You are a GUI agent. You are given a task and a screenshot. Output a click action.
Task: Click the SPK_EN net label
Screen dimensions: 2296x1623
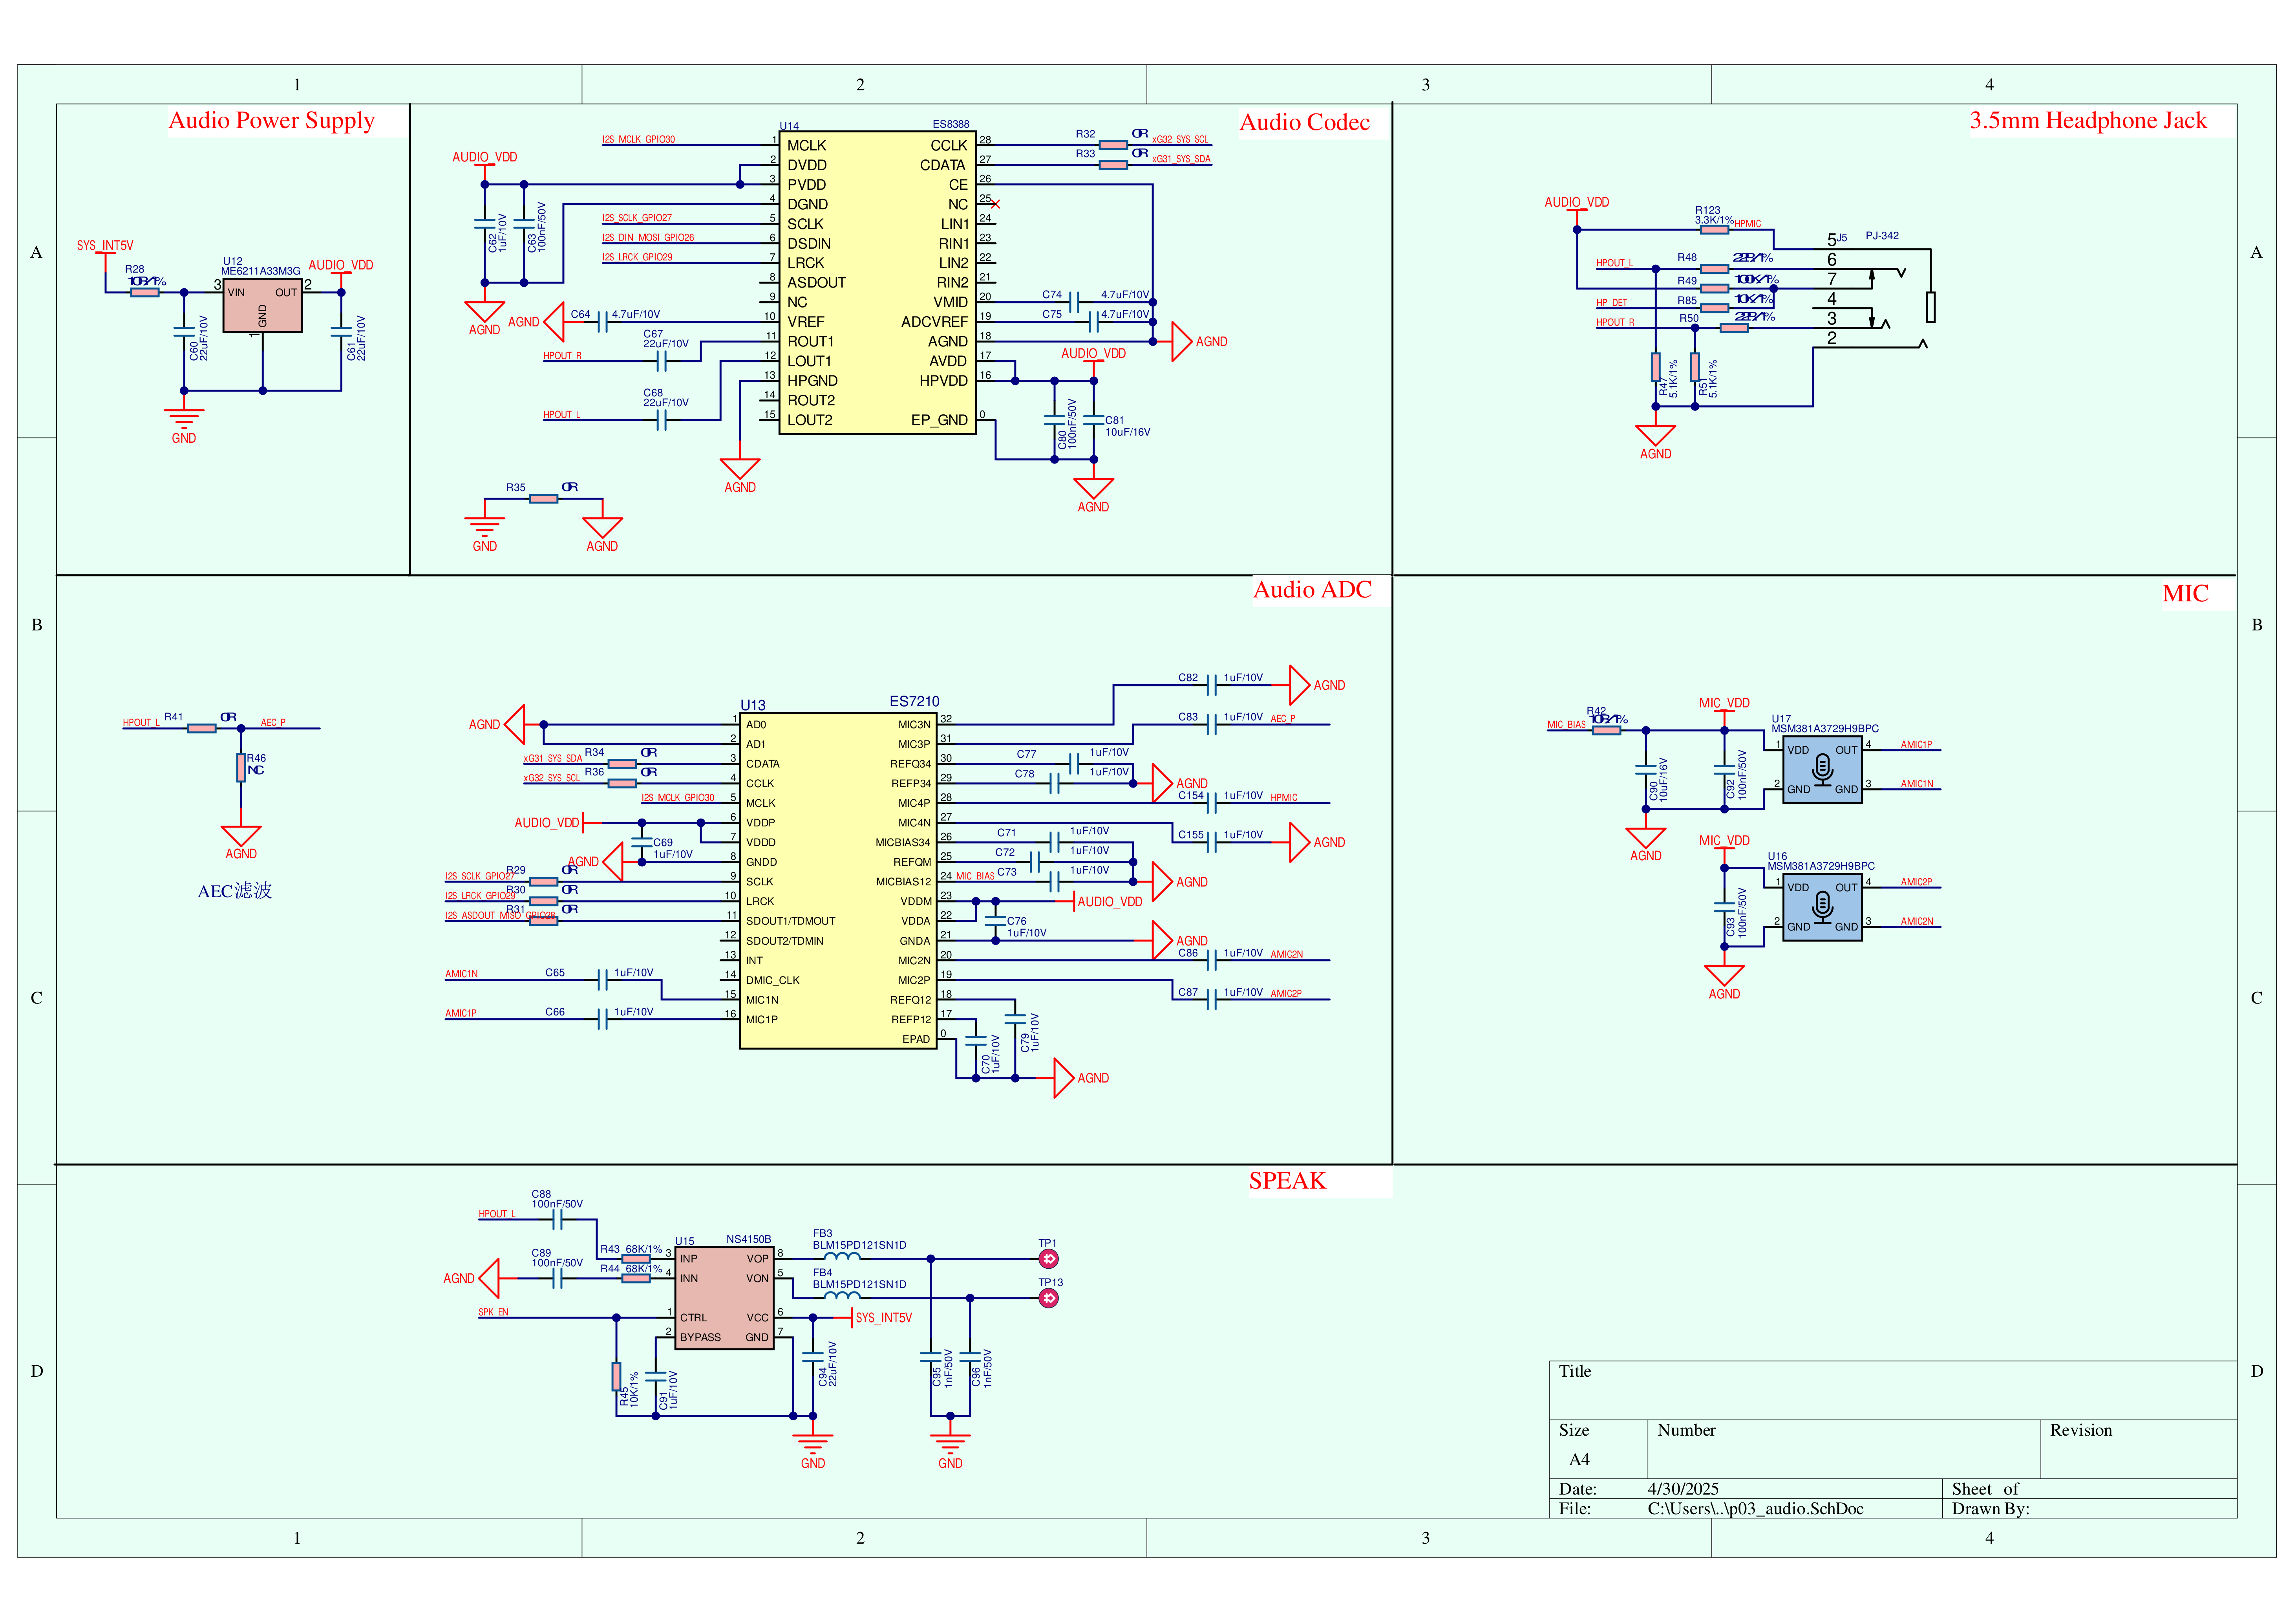click(x=493, y=1312)
